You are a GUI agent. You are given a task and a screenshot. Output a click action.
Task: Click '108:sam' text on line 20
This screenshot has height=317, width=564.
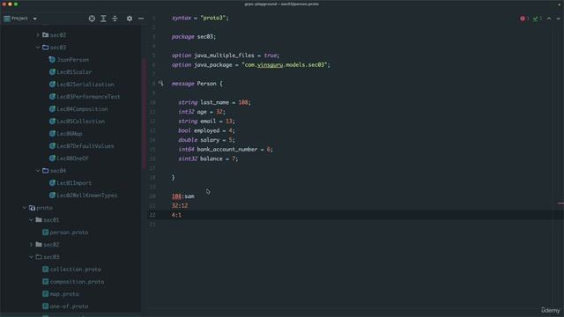click(x=182, y=196)
